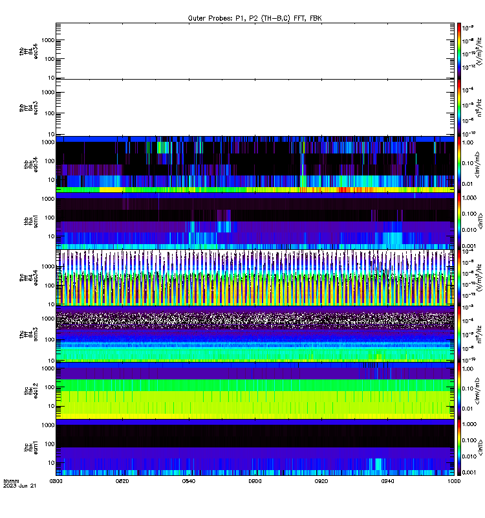Click the 'thc fbk edc12' panel label
Image resolution: width=485 pixels, height=518 pixels.
[x=31, y=391]
